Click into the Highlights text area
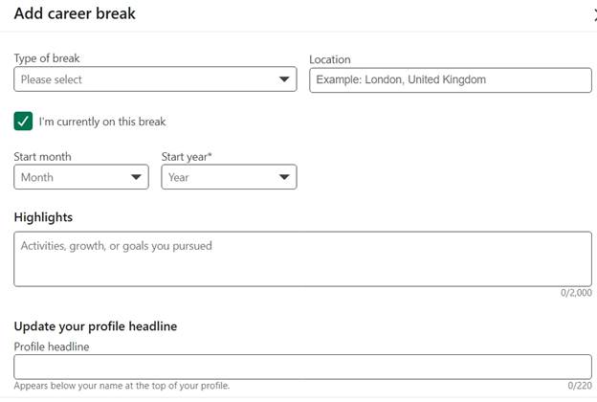The height and width of the screenshot is (402, 597). click(x=302, y=258)
